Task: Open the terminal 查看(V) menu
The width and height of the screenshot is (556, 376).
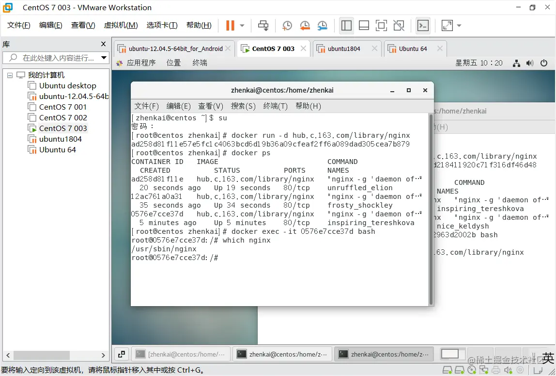Action: tap(211, 106)
